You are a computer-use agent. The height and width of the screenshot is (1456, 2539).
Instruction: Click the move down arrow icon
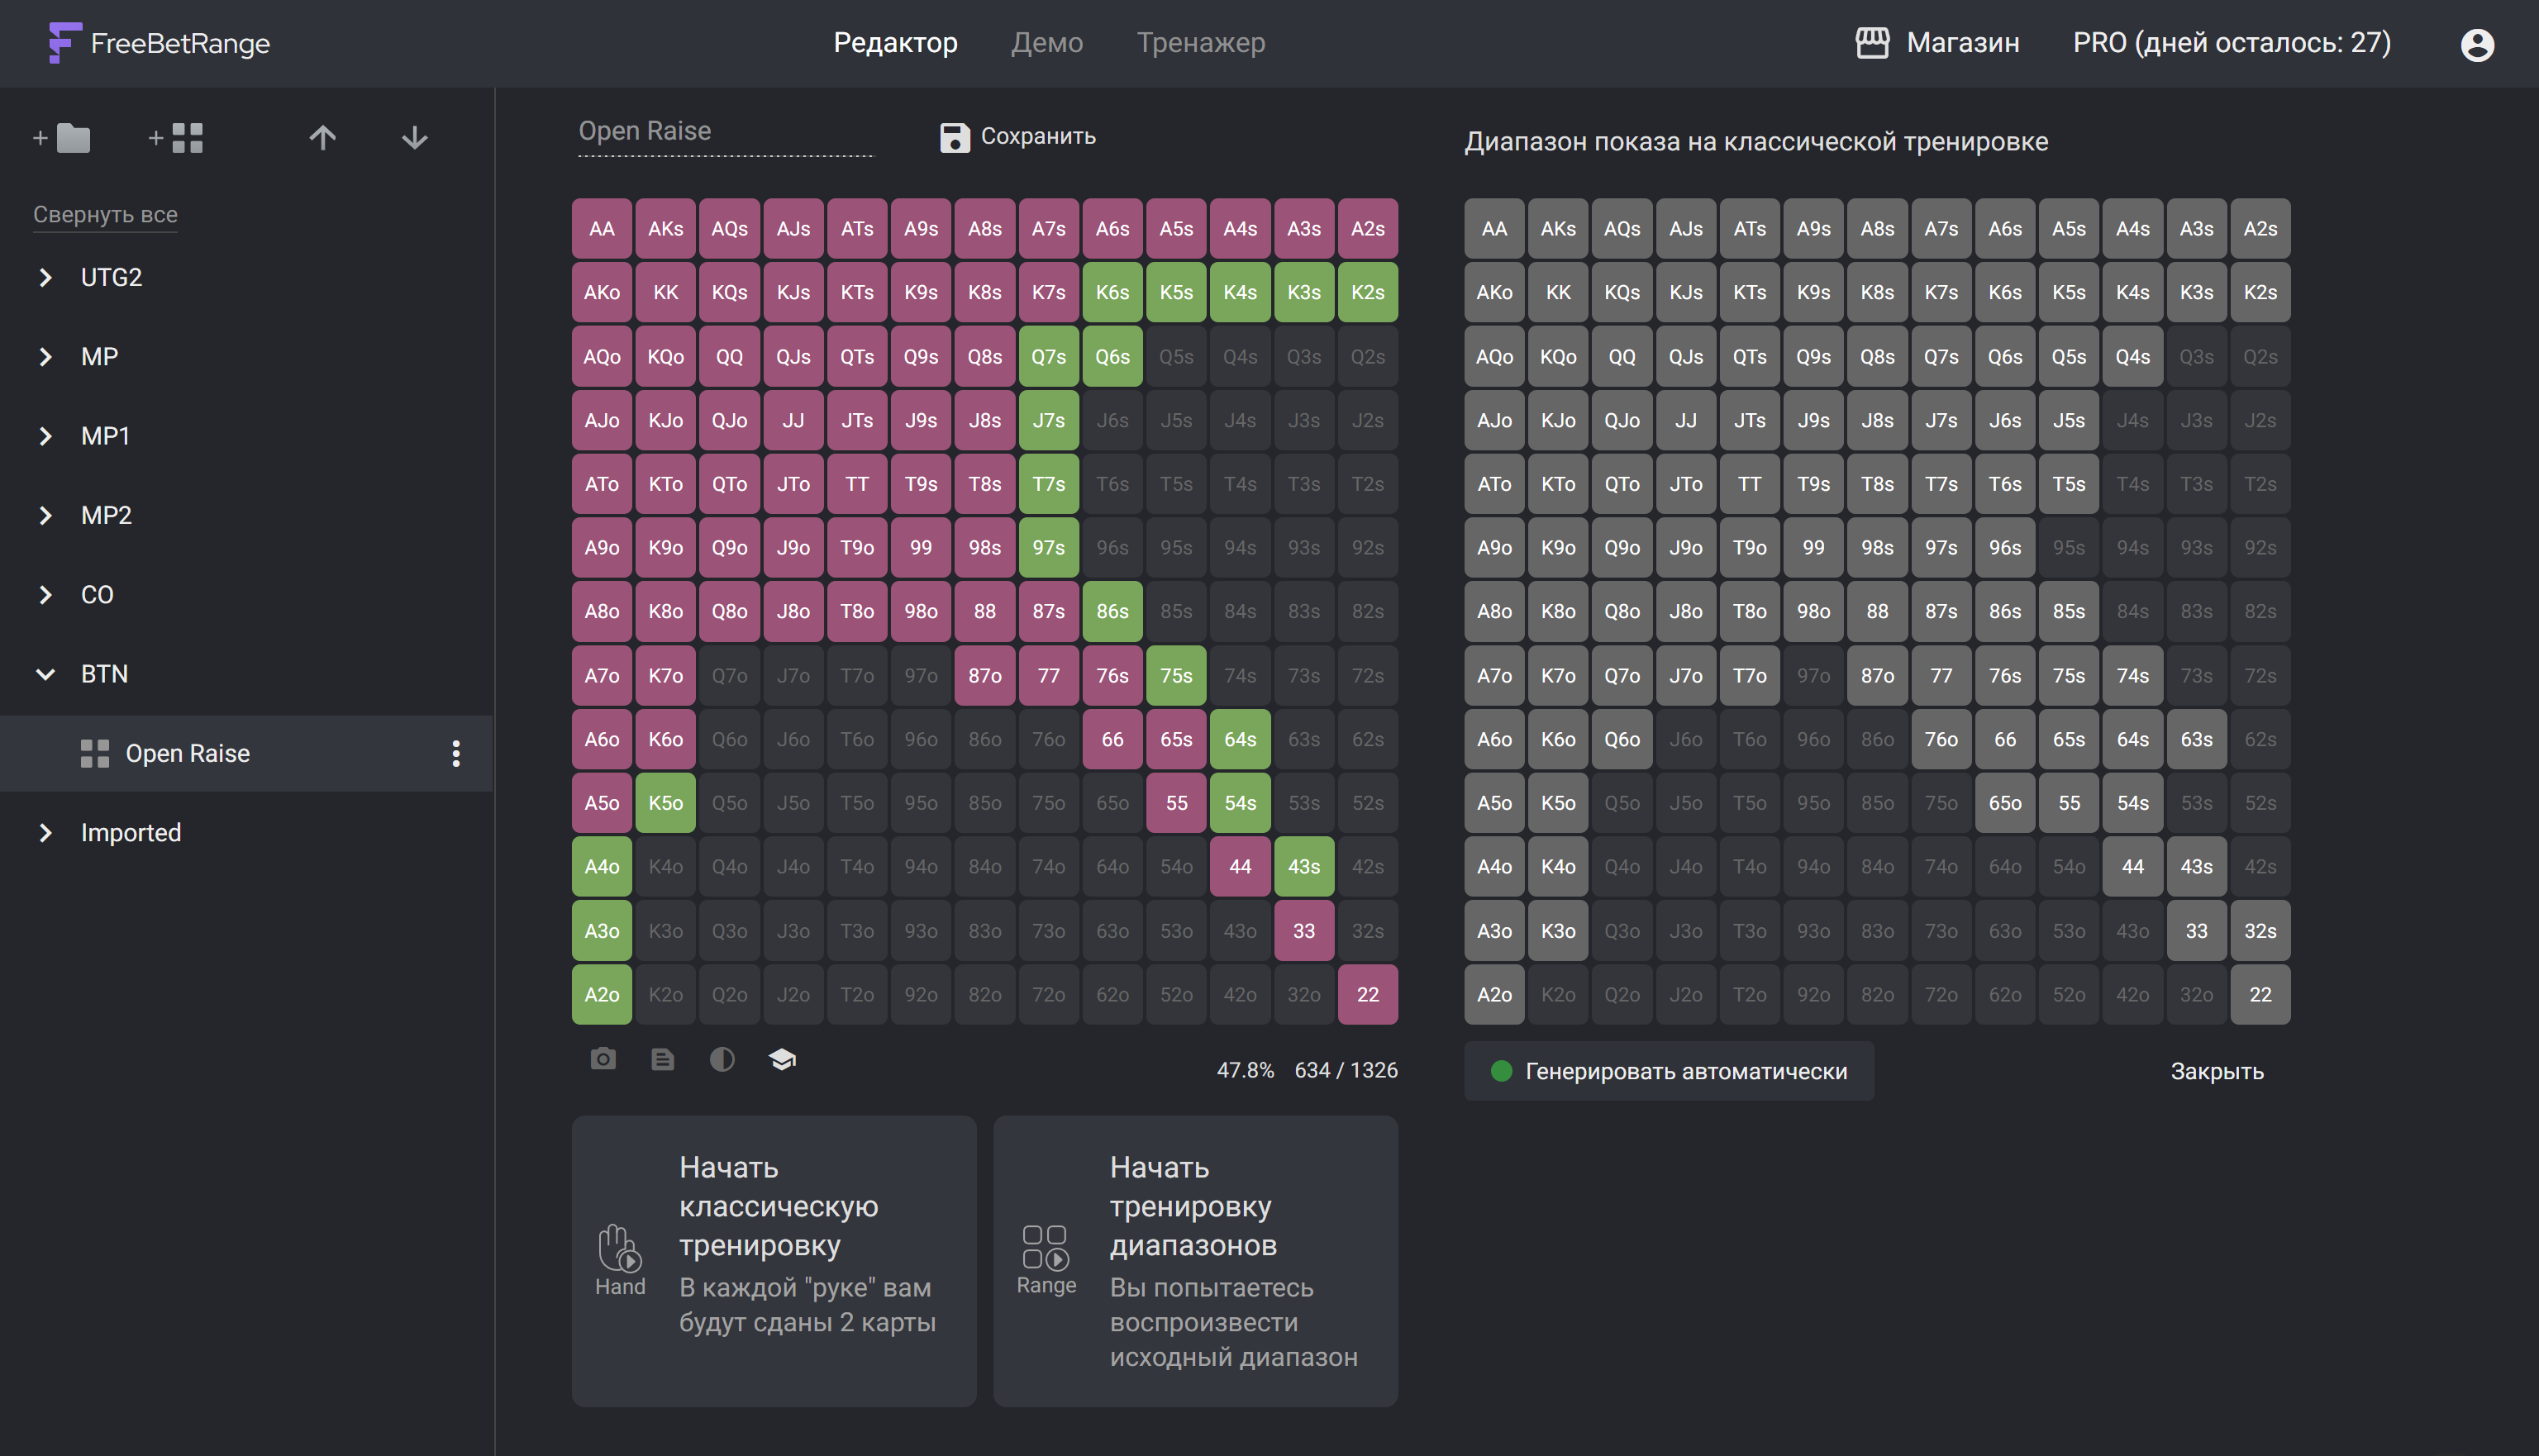click(414, 137)
